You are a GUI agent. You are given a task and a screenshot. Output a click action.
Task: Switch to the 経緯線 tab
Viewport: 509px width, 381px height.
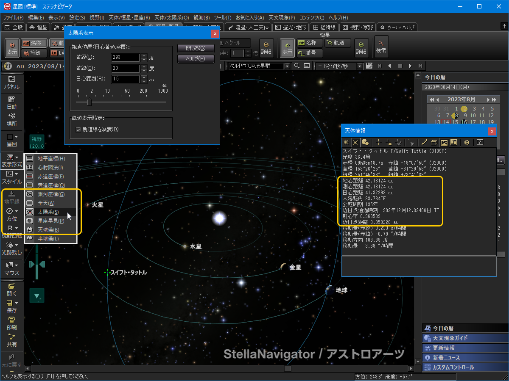pyautogui.click(x=324, y=27)
